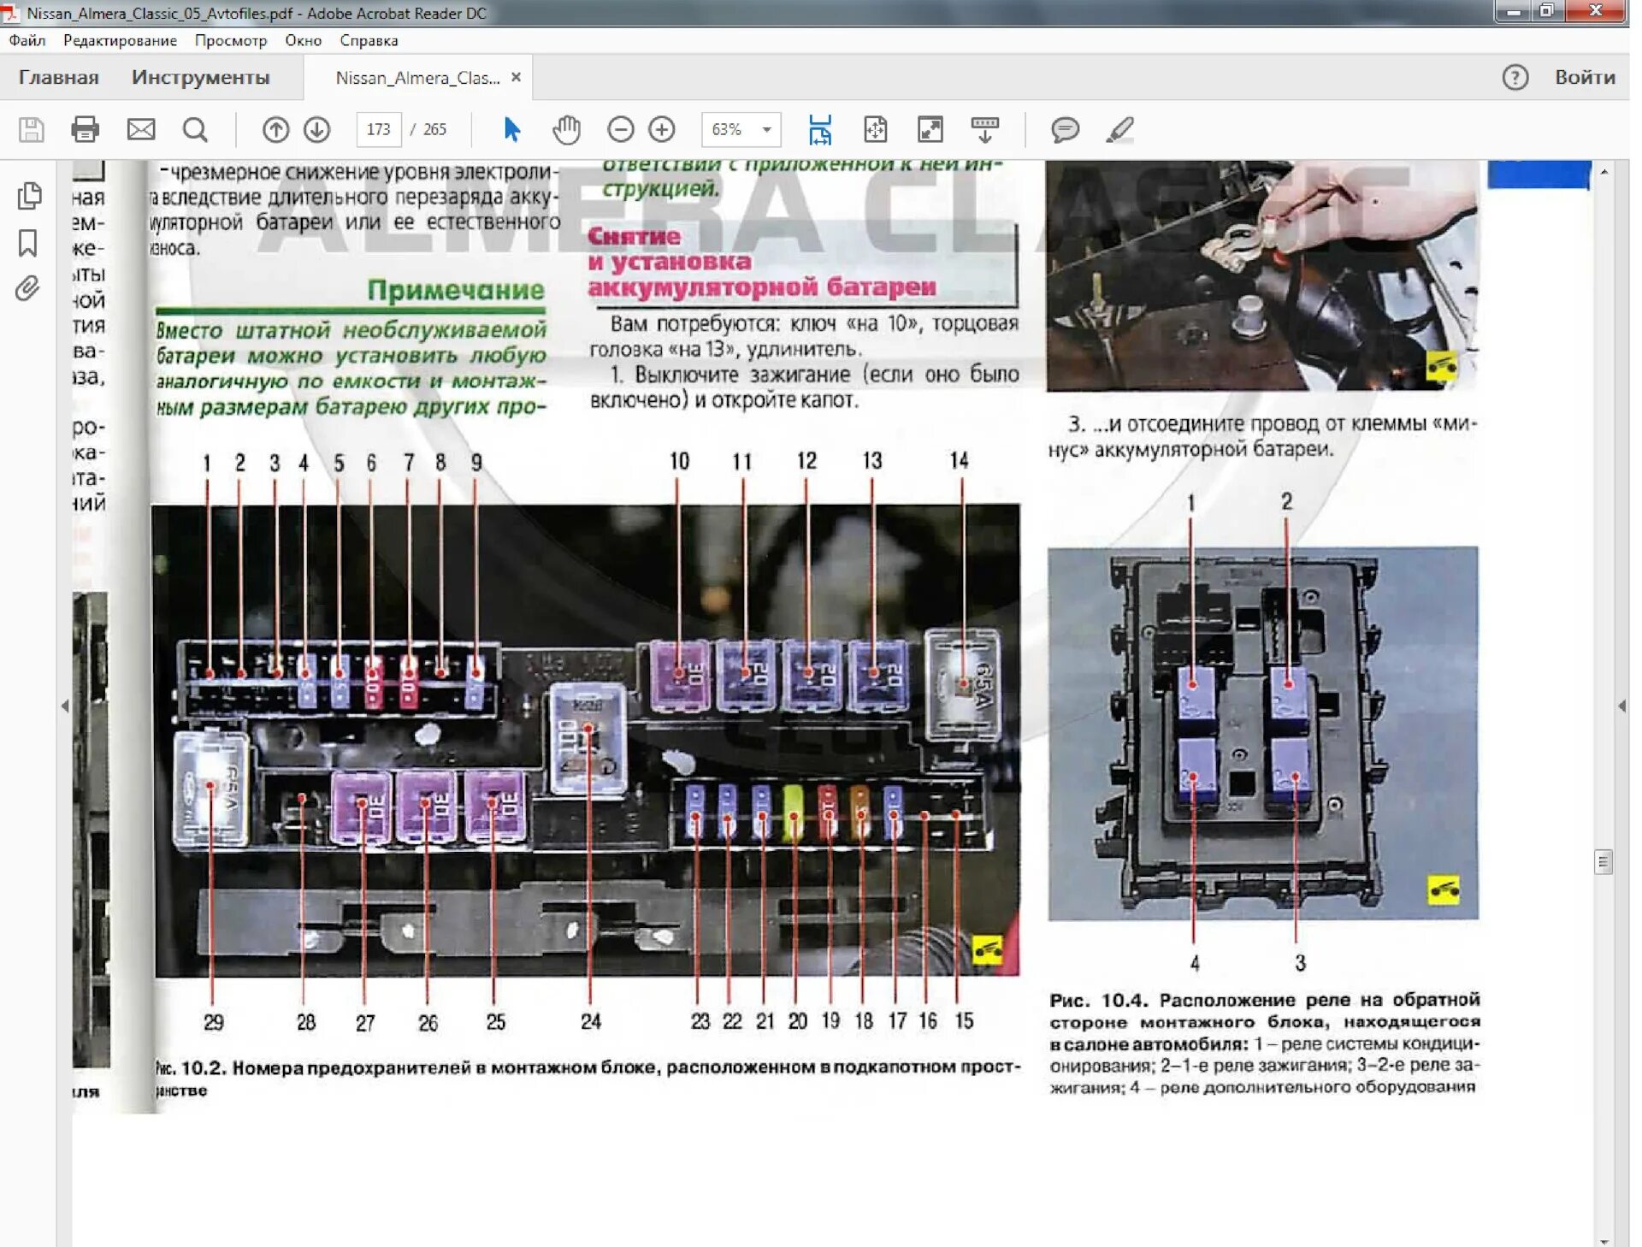The height and width of the screenshot is (1247, 1642).
Task: Zoom in with plus icon
Action: (662, 130)
